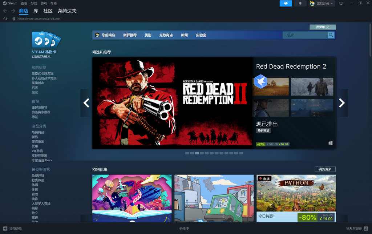Click the add game plus icon
Viewport: 372px width, 234px height.
coord(5,229)
